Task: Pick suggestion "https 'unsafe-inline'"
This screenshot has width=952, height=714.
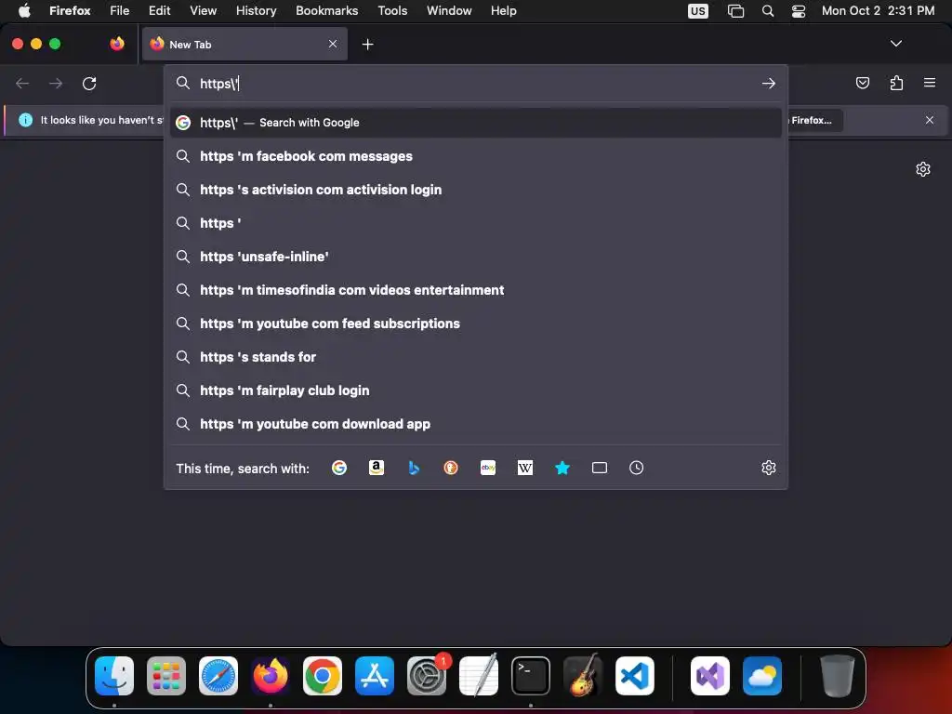Action: click(475, 257)
